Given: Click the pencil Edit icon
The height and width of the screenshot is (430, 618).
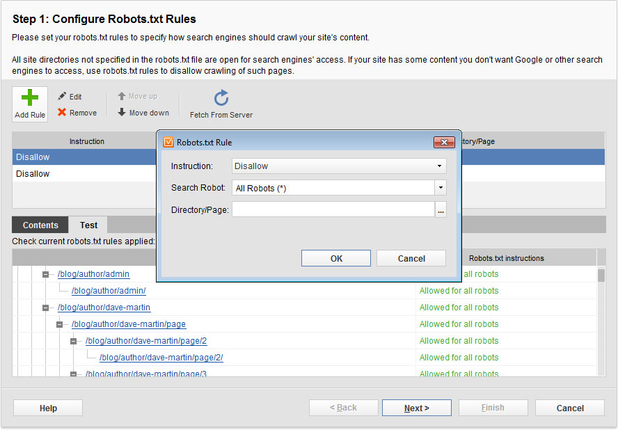Looking at the screenshot, I should tap(62, 97).
